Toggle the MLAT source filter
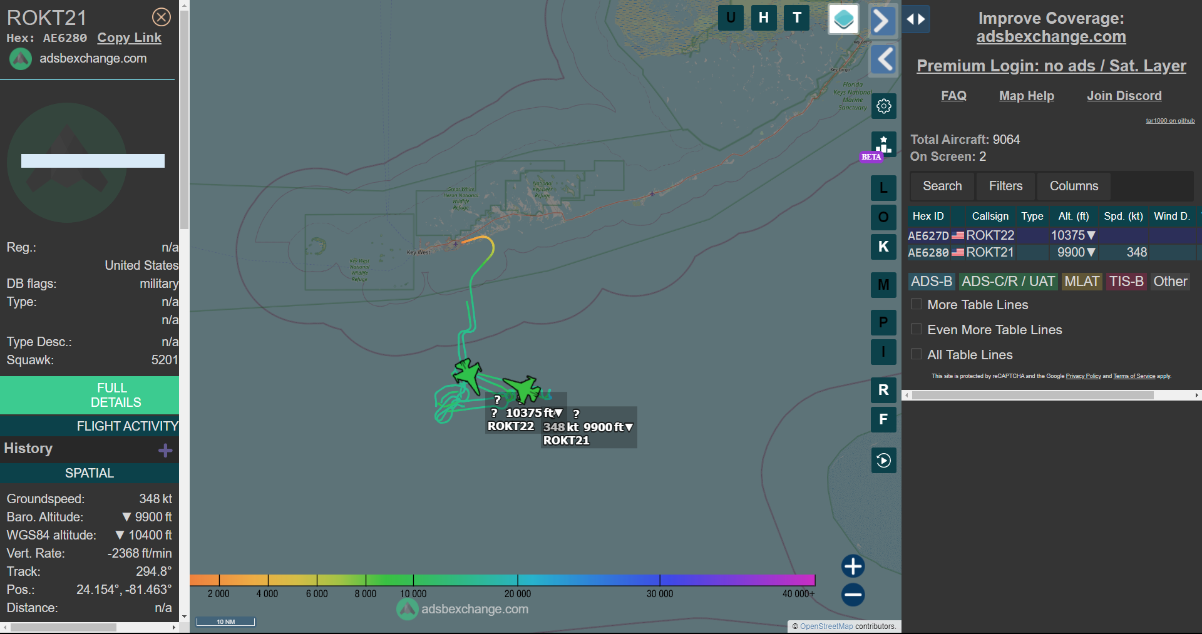The height and width of the screenshot is (634, 1202). (x=1082, y=282)
